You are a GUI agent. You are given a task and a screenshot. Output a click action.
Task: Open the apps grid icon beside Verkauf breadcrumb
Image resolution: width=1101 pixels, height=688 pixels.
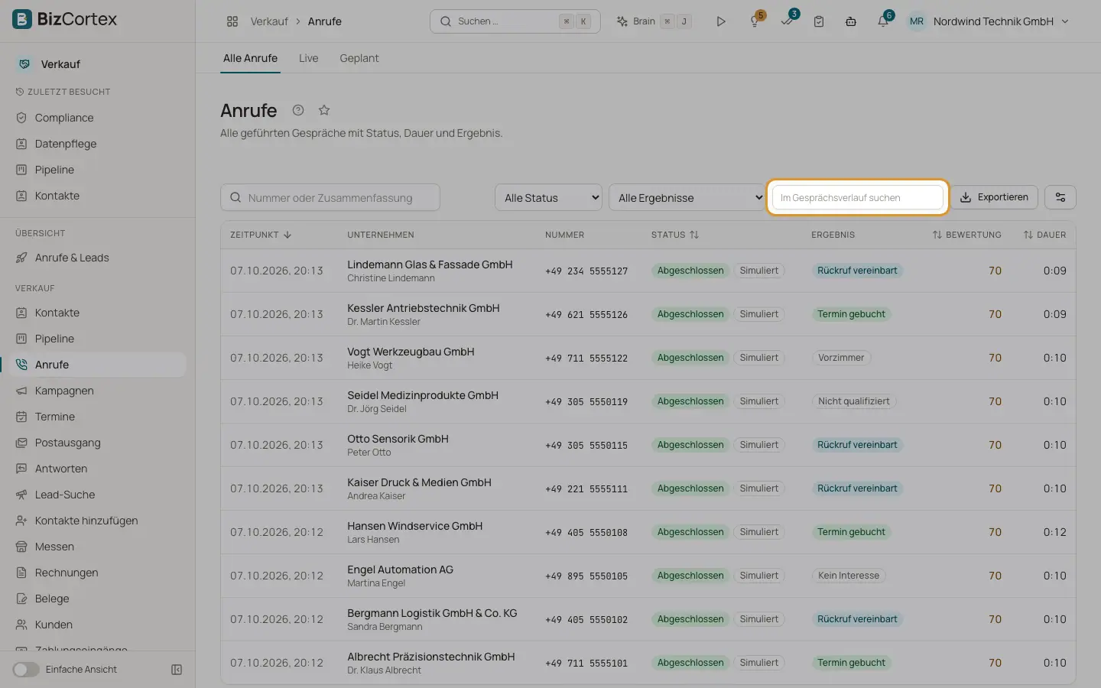pos(232,21)
